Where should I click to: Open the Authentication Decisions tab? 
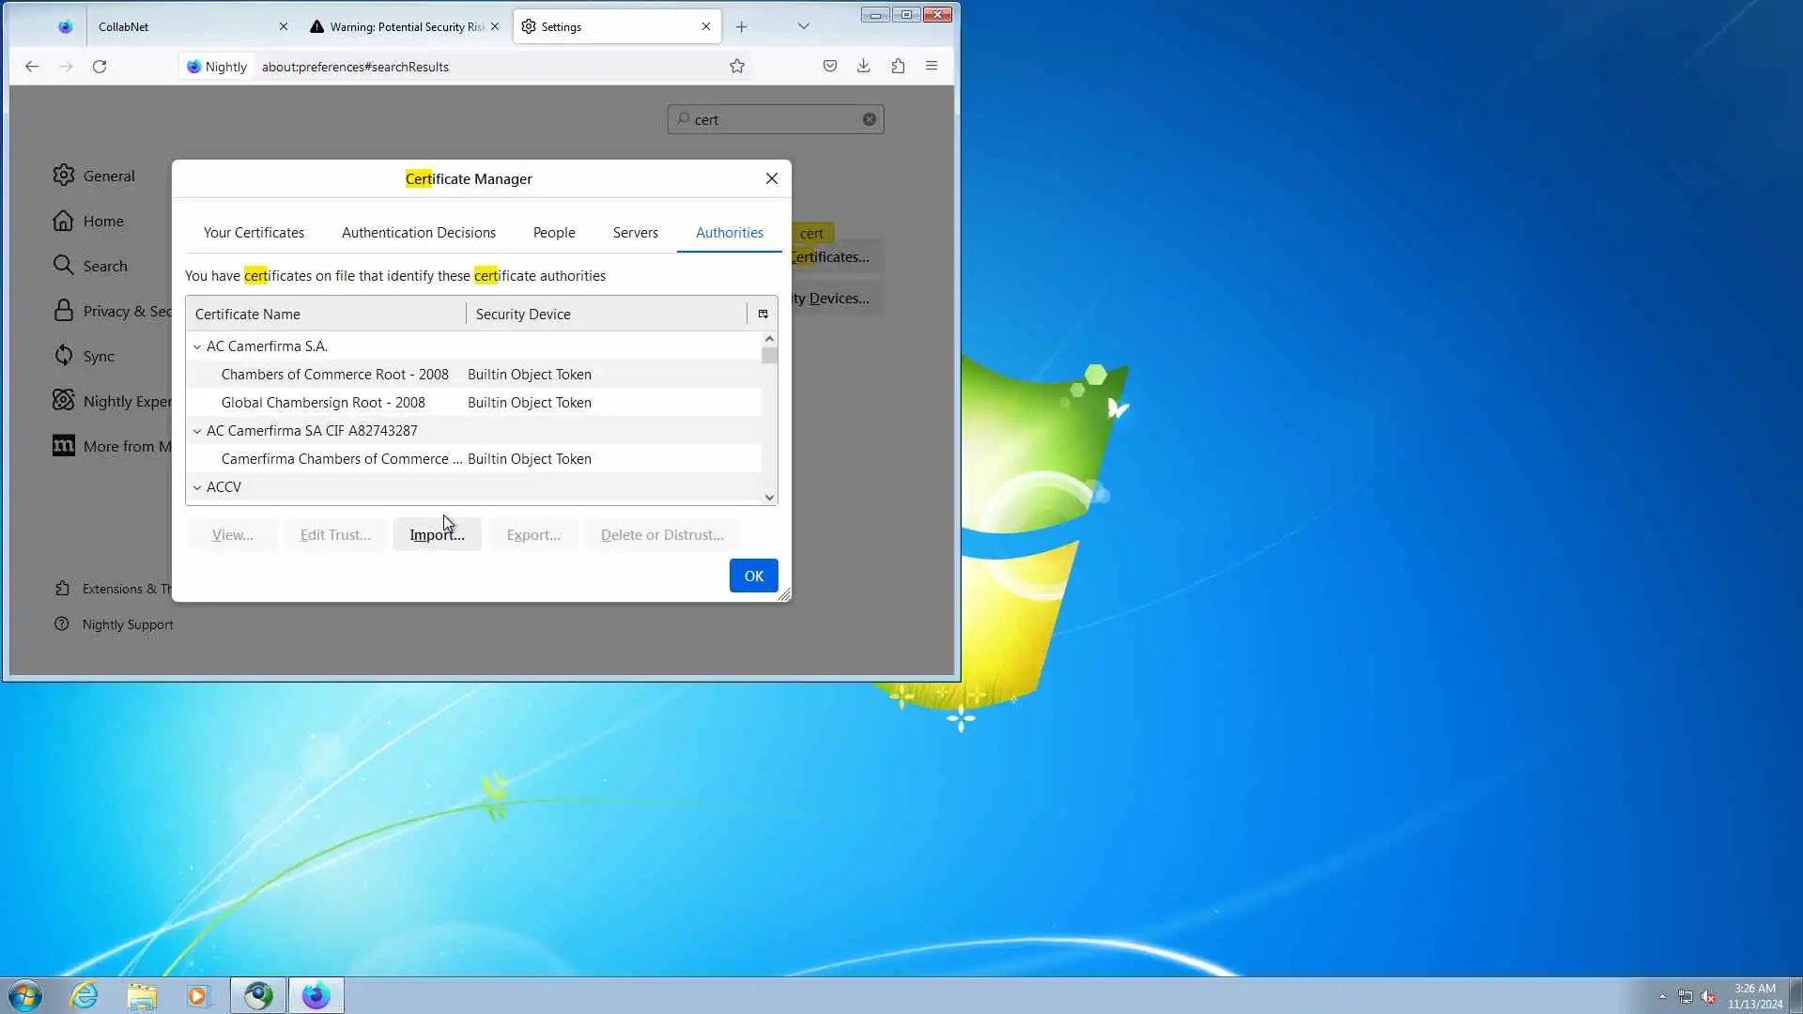tap(418, 233)
